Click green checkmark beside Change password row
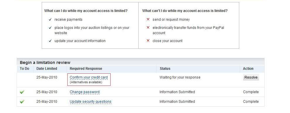The width and height of the screenshot is (290, 113). (x=22, y=92)
